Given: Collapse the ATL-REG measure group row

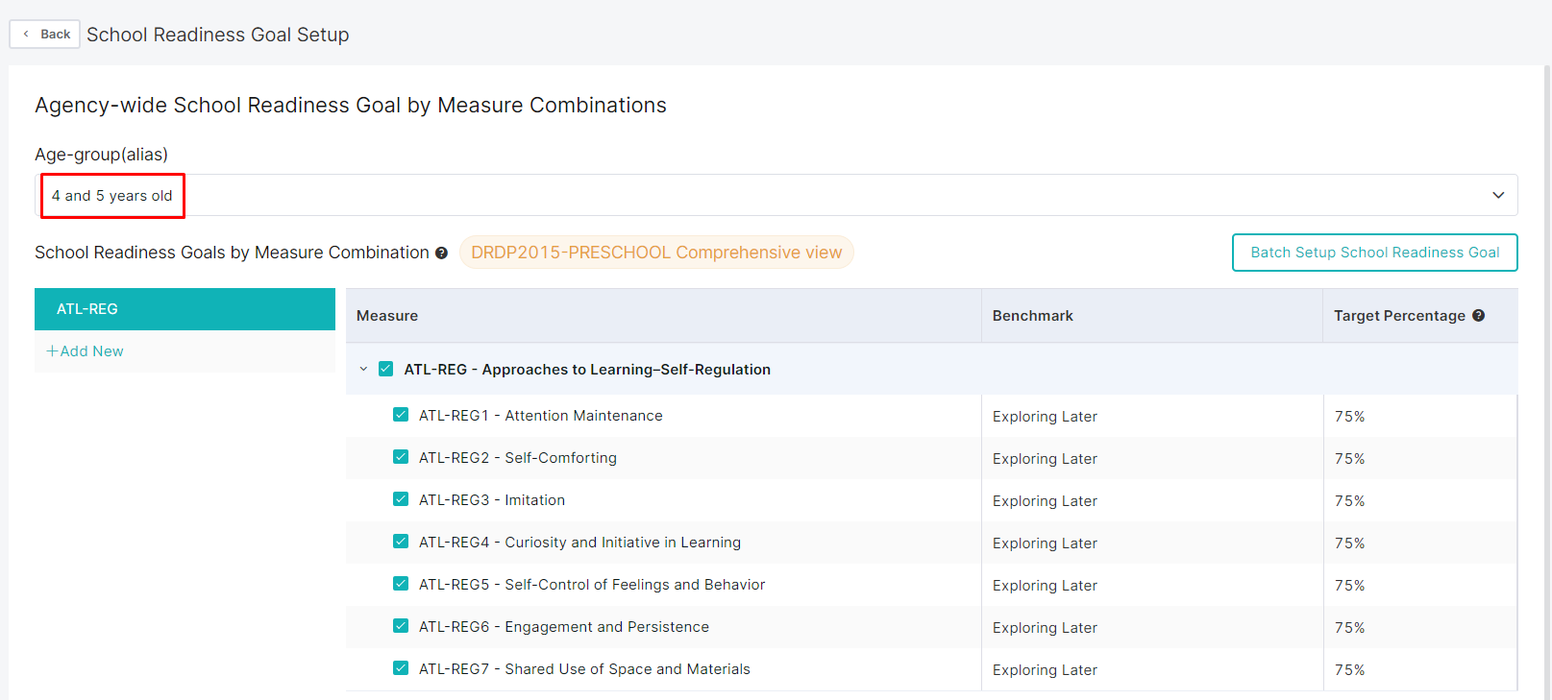Looking at the screenshot, I should [x=363, y=369].
